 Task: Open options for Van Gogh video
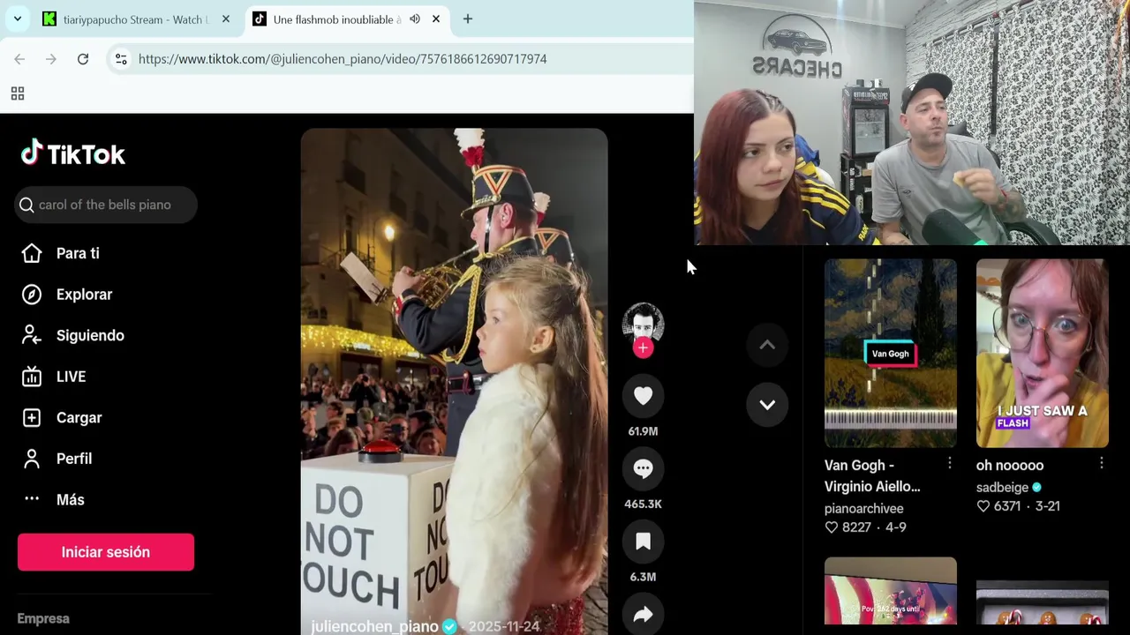[949, 464]
